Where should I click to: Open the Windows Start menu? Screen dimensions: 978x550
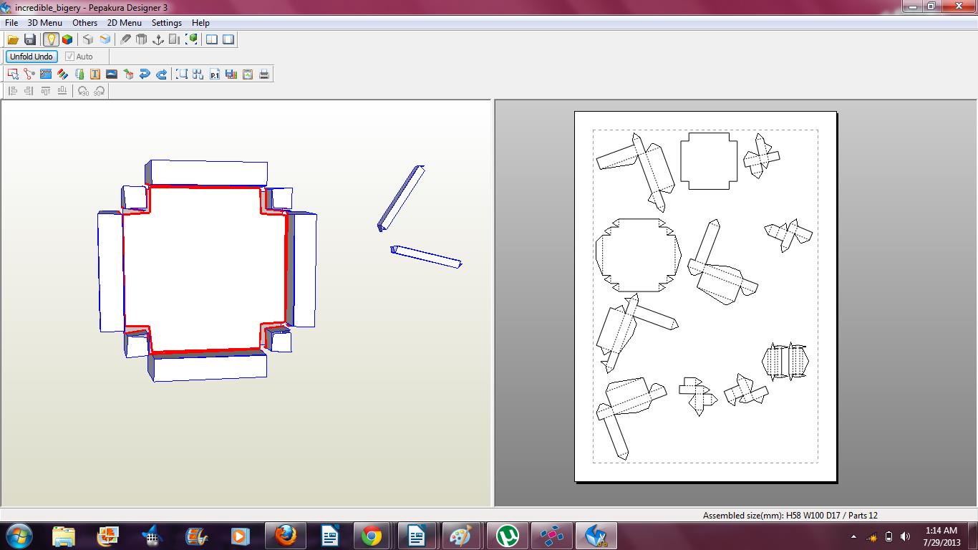tap(19, 535)
